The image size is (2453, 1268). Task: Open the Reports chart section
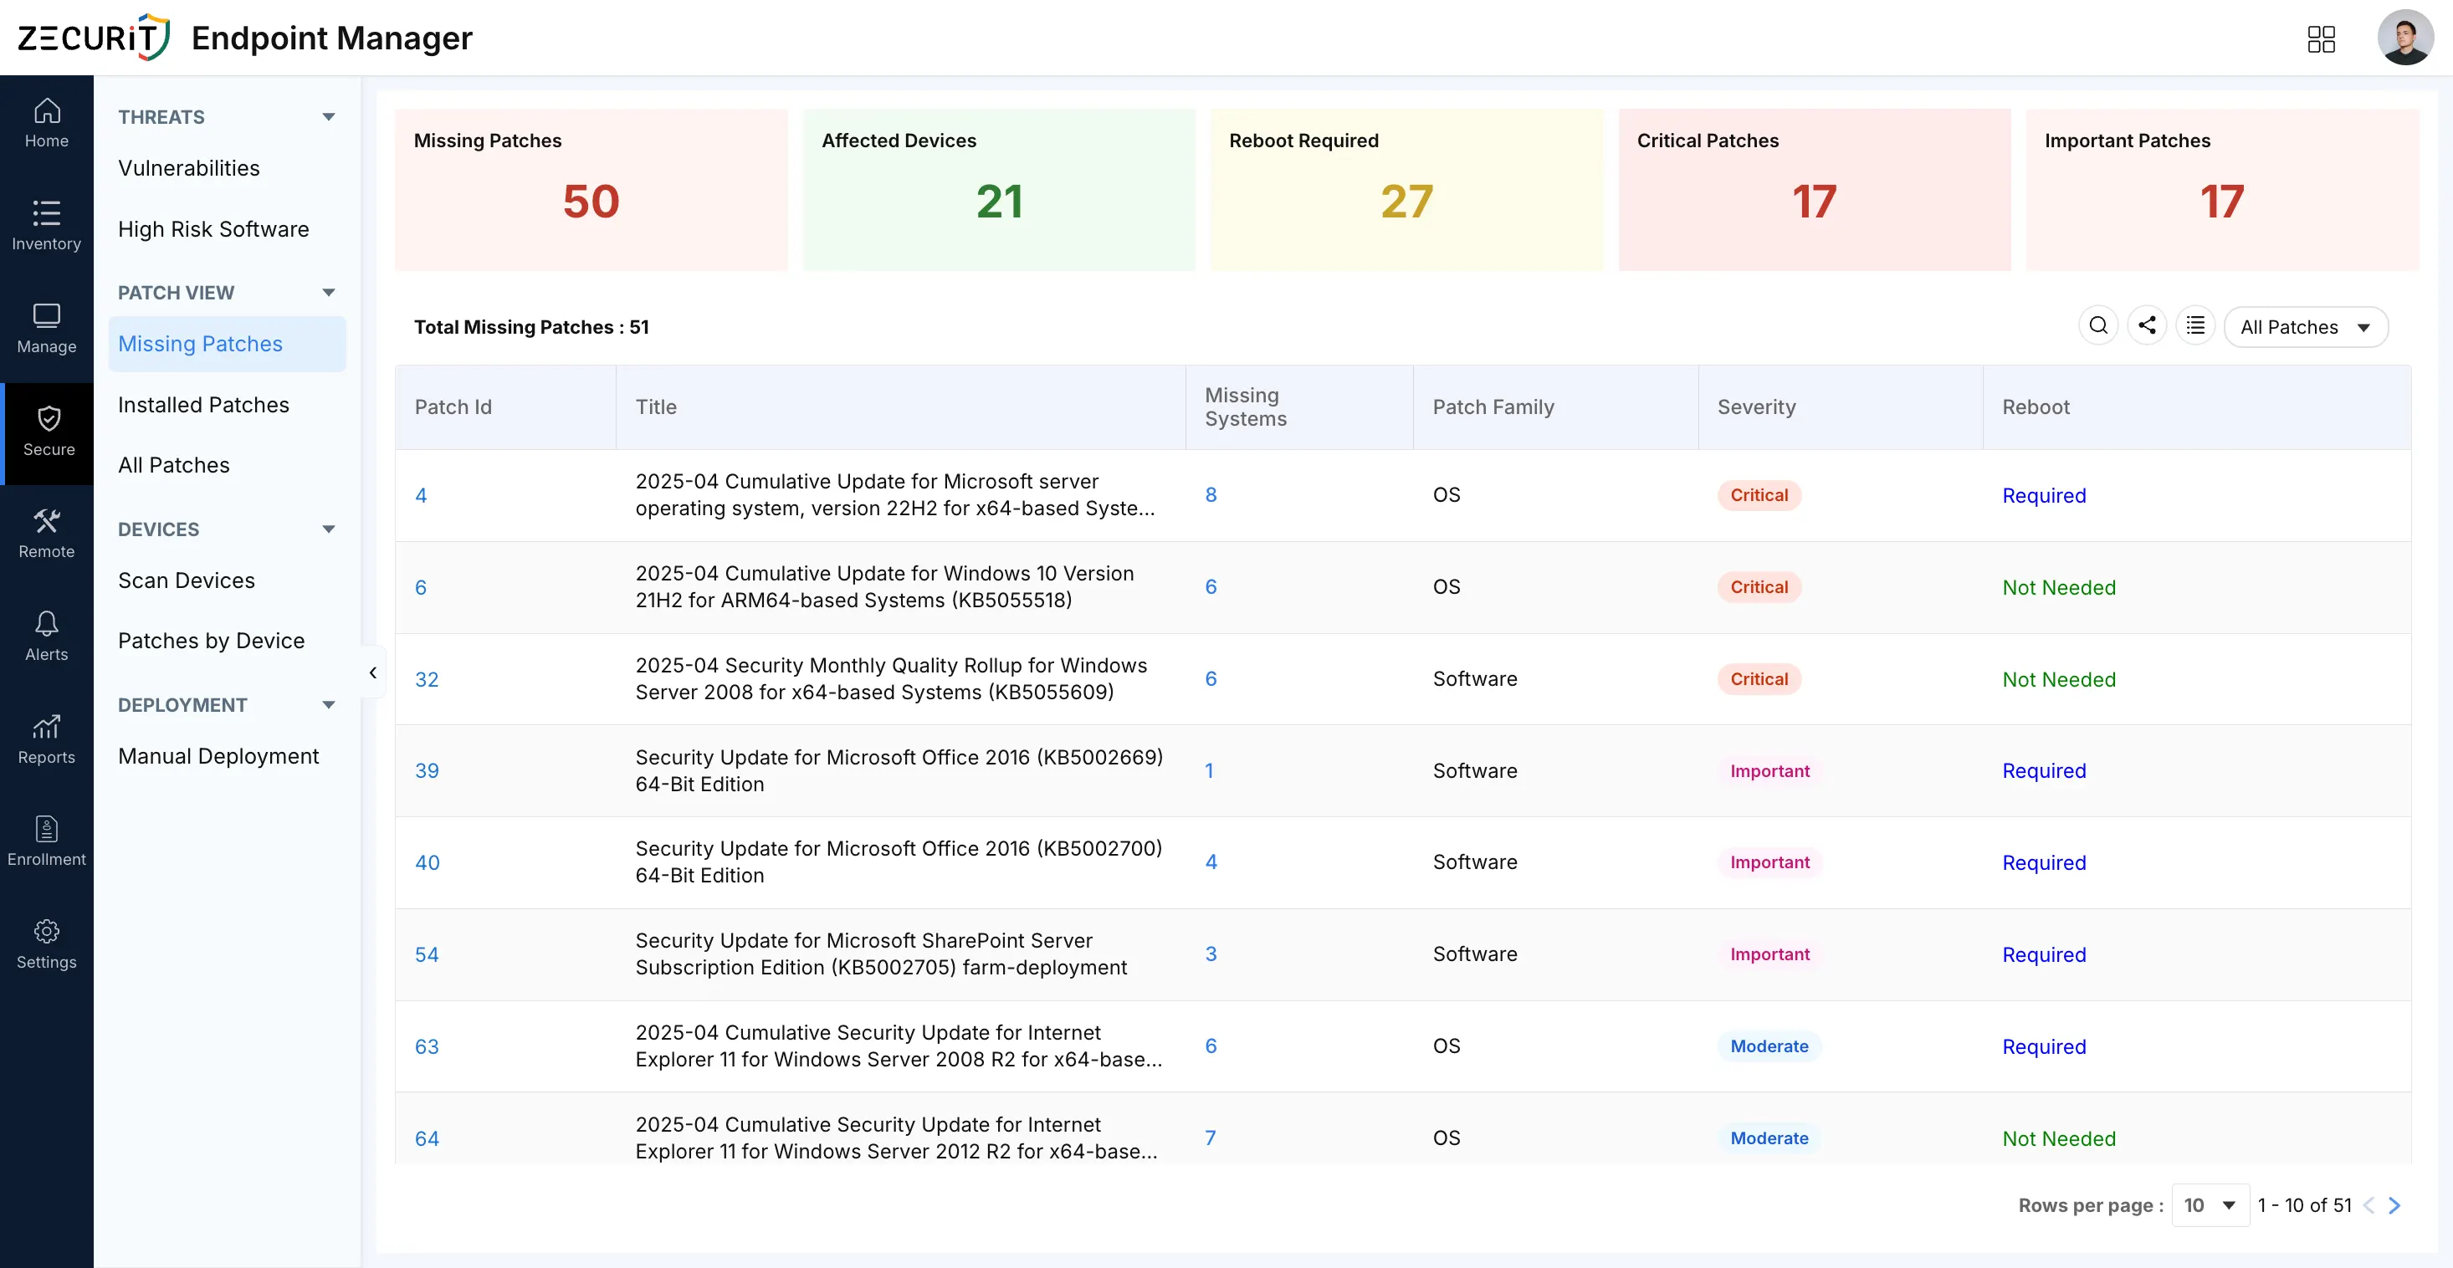[x=47, y=739]
